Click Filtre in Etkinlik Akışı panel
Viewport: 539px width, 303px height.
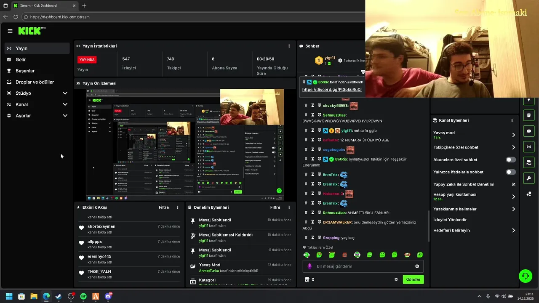pyautogui.click(x=164, y=207)
